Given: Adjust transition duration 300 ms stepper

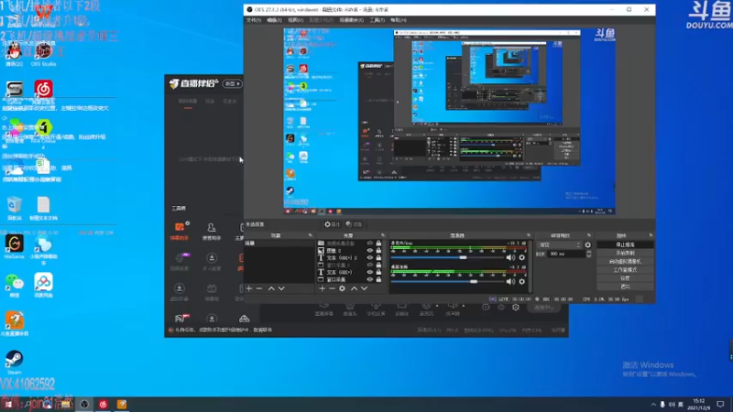Looking at the screenshot, I should [588, 254].
